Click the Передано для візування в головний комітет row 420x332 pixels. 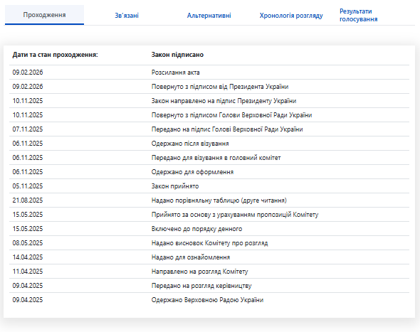click(209, 157)
